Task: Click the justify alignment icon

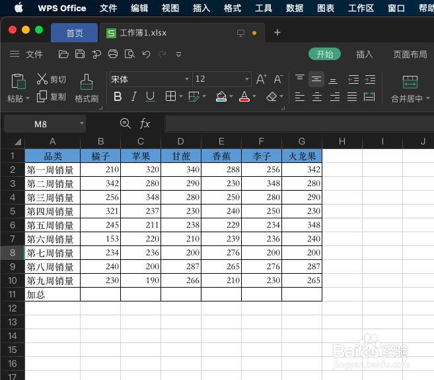Action: point(352,97)
